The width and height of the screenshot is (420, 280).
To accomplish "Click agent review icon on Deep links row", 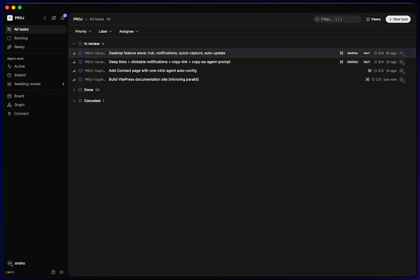I will point(342,62).
